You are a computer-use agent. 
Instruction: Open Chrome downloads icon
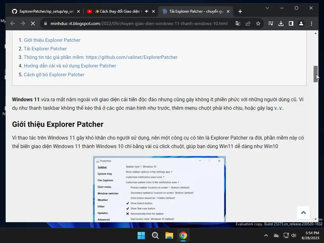[x=281, y=23]
